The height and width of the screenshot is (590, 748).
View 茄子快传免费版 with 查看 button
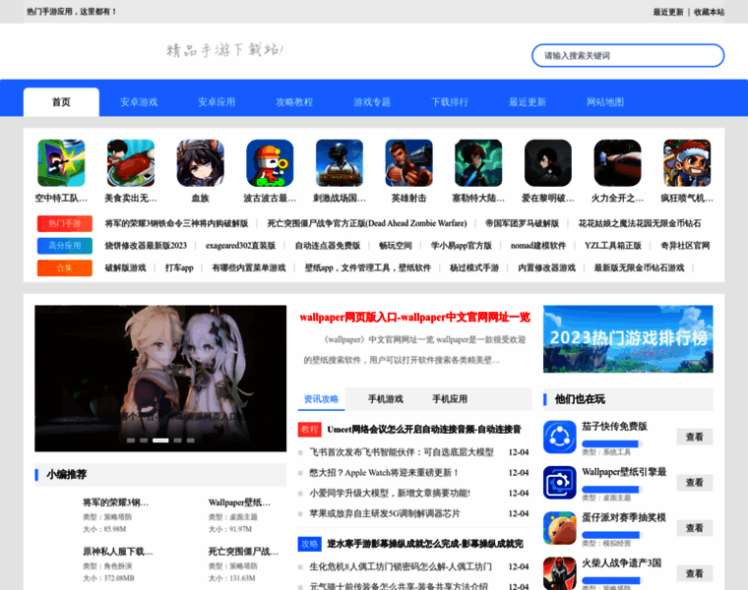(695, 437)
